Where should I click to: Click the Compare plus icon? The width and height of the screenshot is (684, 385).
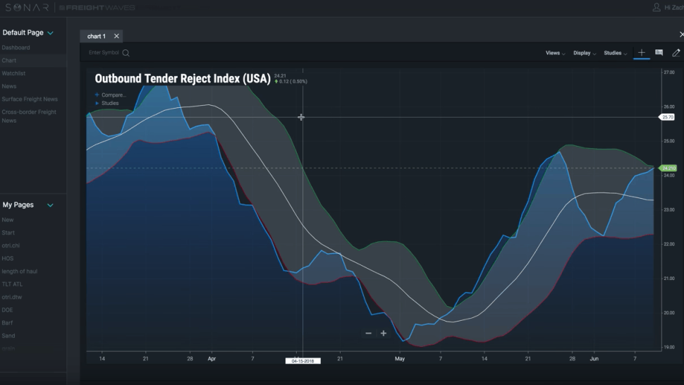(97, 94)
